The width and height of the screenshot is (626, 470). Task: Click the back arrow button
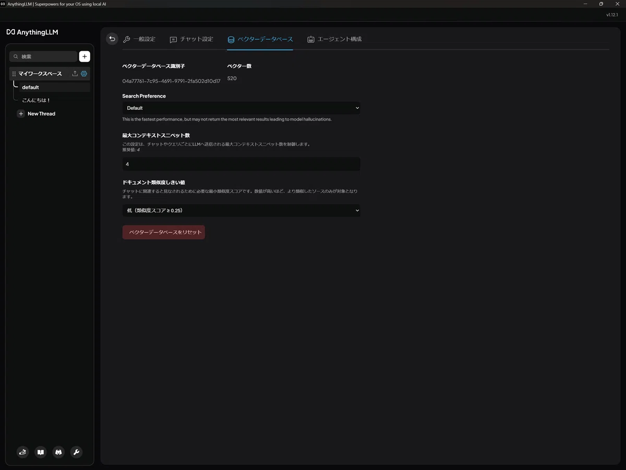[x=112, y=39]
